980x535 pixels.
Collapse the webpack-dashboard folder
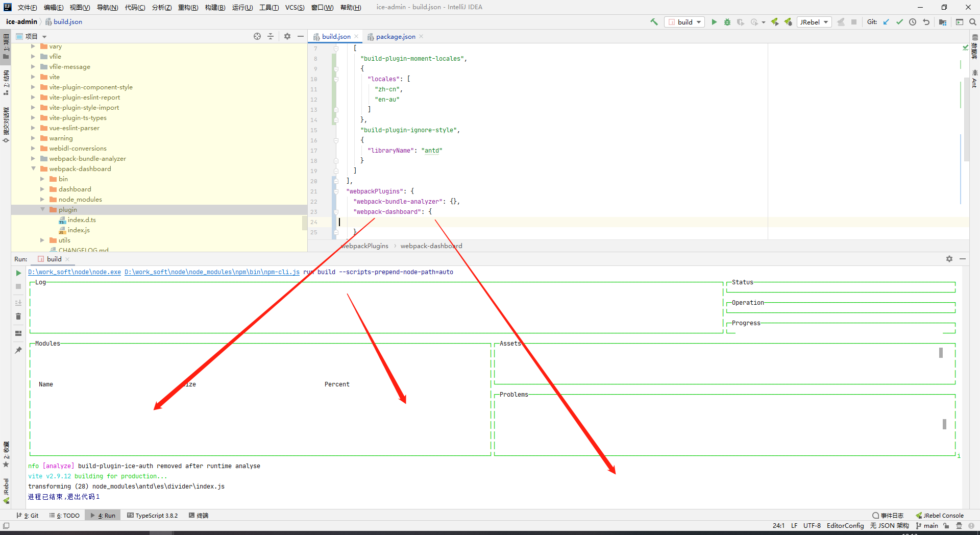(x=34, y=168)
